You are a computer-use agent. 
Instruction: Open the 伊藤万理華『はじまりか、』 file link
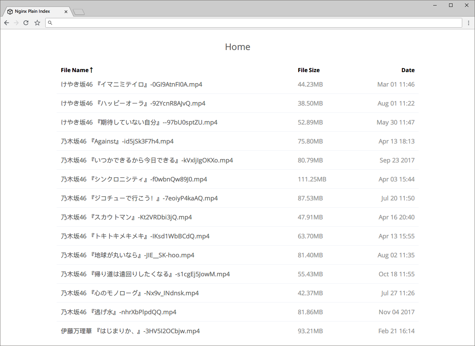[130, 331]
